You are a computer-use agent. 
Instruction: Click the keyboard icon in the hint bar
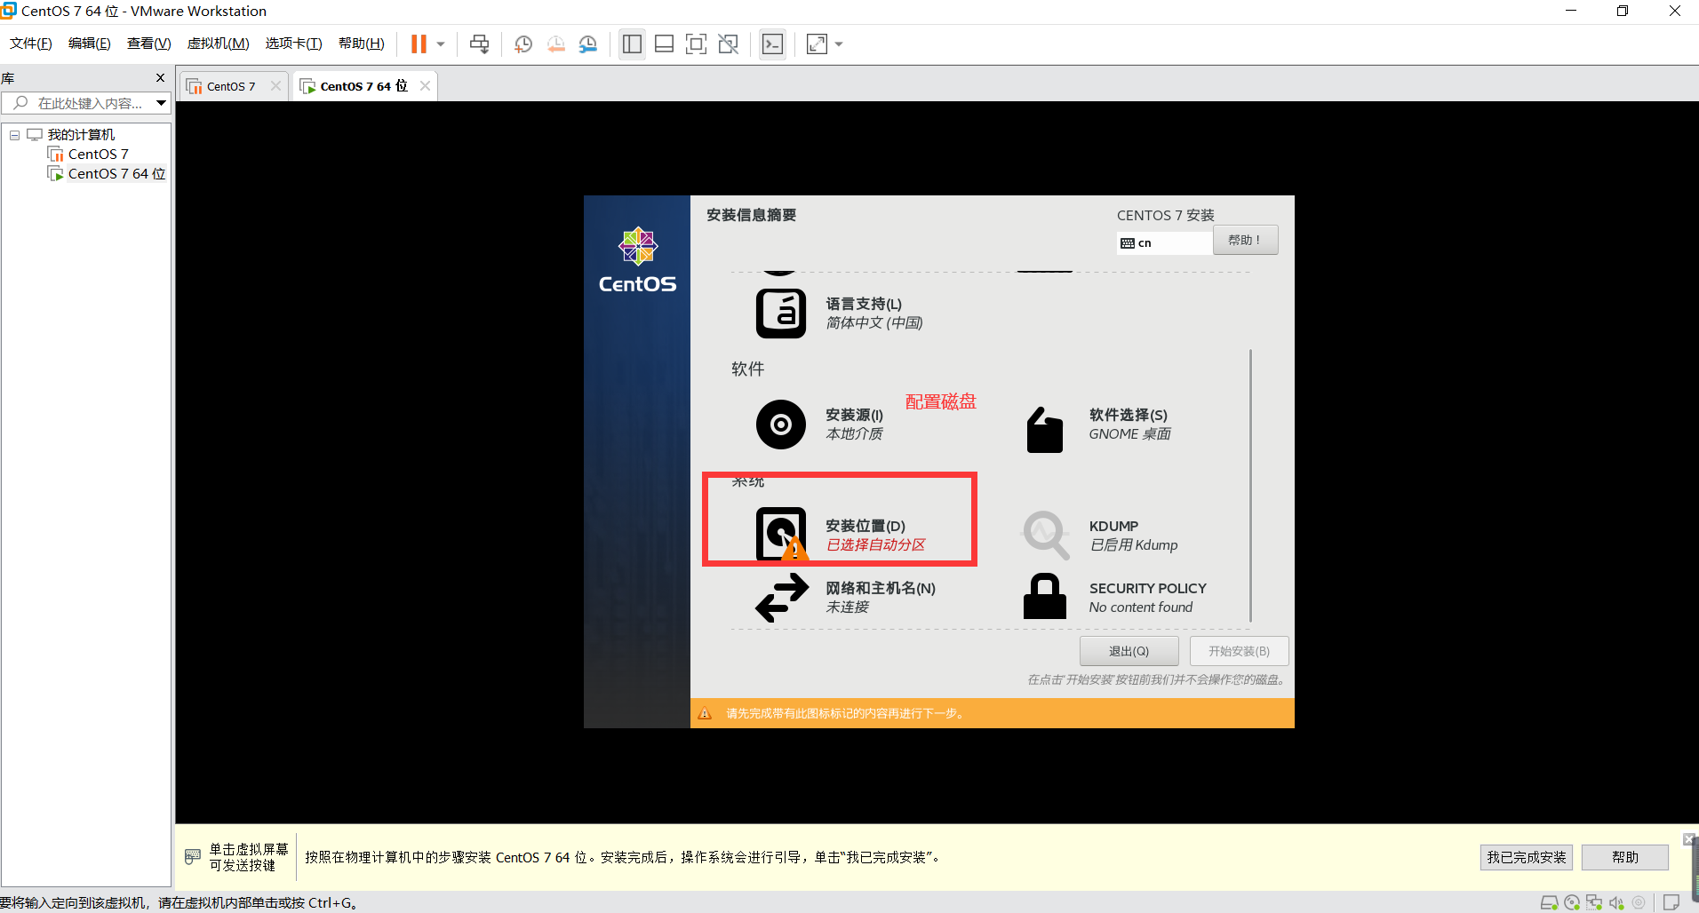coord(193,856)
